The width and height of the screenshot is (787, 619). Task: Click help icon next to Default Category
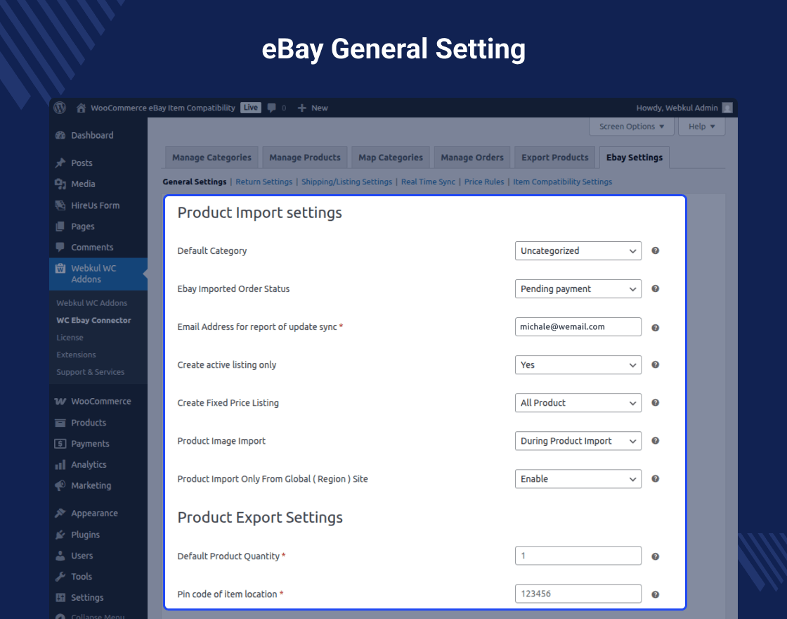[655, 250]
